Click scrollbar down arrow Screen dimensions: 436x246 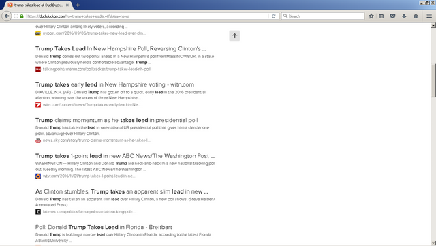(433, 243)
